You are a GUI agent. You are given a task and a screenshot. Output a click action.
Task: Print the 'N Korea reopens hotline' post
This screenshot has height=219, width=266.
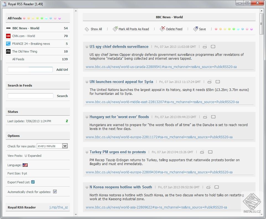tap(208, 187)
